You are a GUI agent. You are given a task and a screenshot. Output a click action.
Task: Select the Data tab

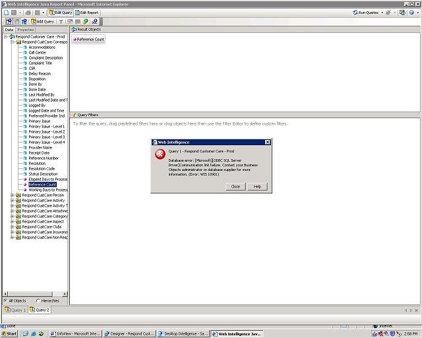click(9, 30)
